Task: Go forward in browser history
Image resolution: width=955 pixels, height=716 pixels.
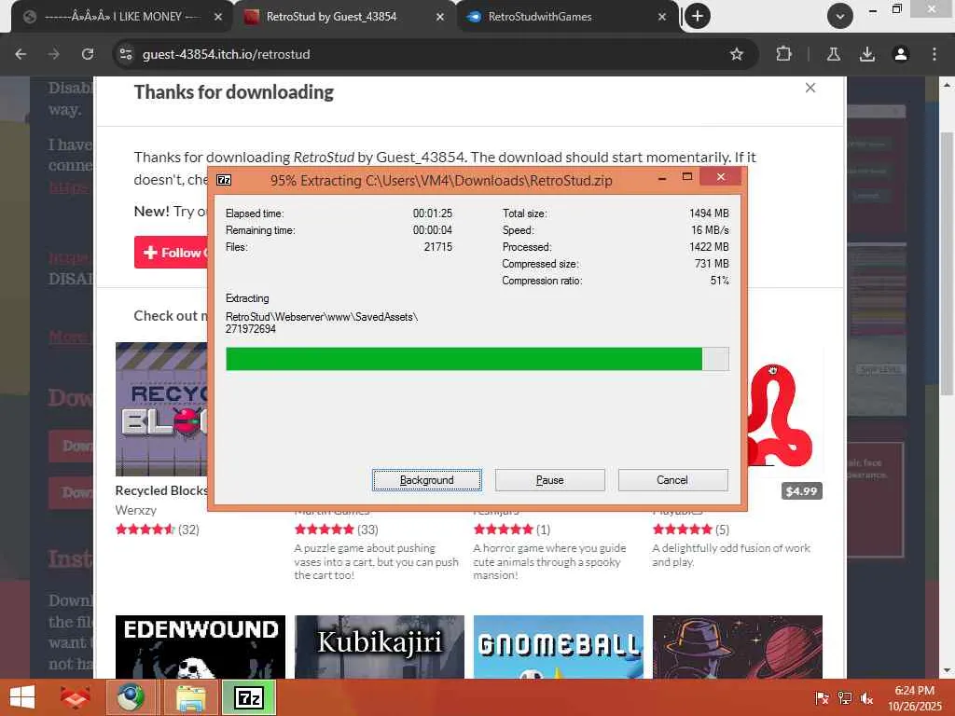Action: click(x=54, y=54)
